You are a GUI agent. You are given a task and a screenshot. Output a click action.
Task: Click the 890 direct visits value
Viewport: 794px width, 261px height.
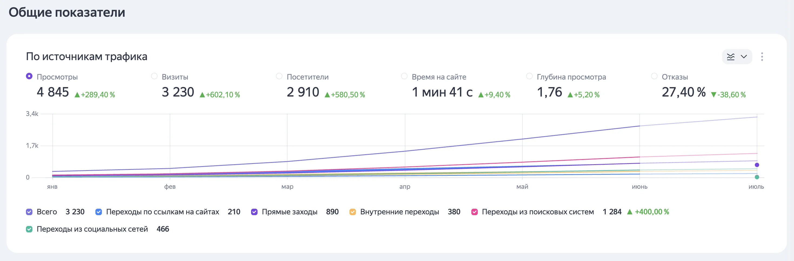332,212
